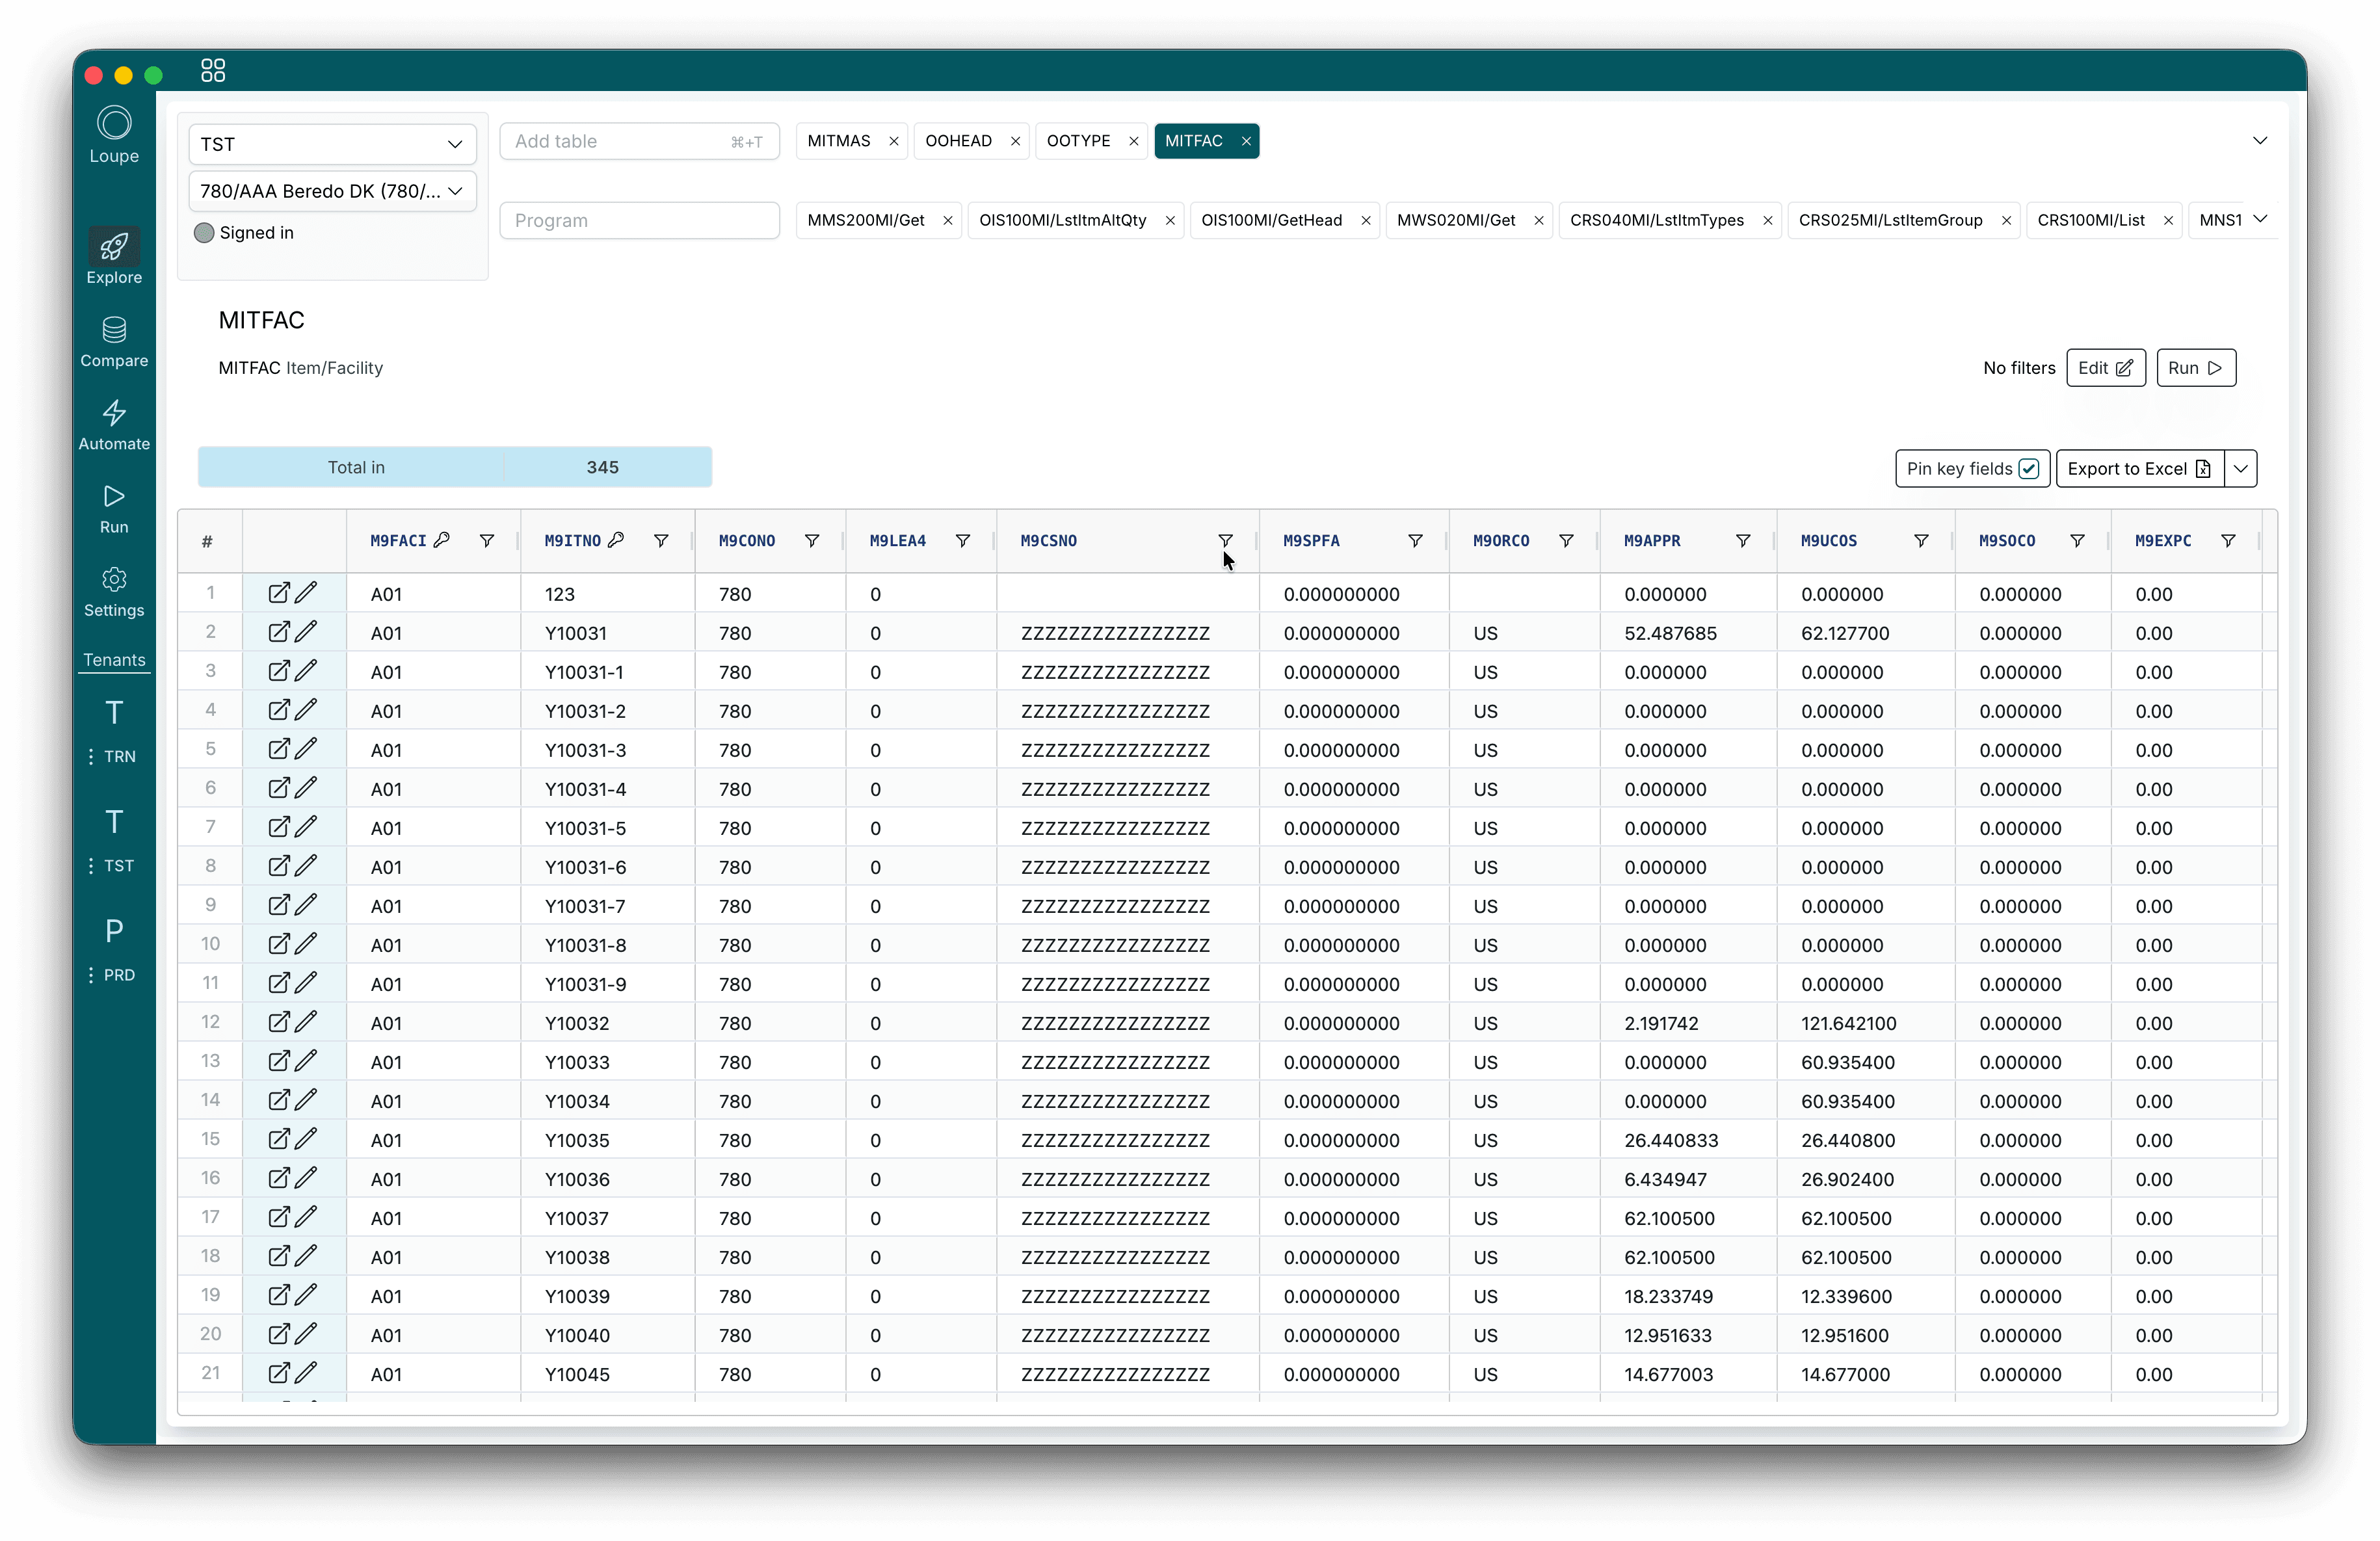Select the OIS100MI/GetHead program tab
This screenshot has height=1541, width=2380.
click(x=1271, y=220)
